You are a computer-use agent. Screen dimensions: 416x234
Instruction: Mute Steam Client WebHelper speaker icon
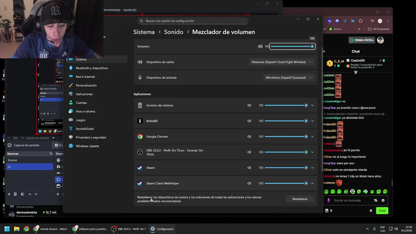tap(249, 183)
